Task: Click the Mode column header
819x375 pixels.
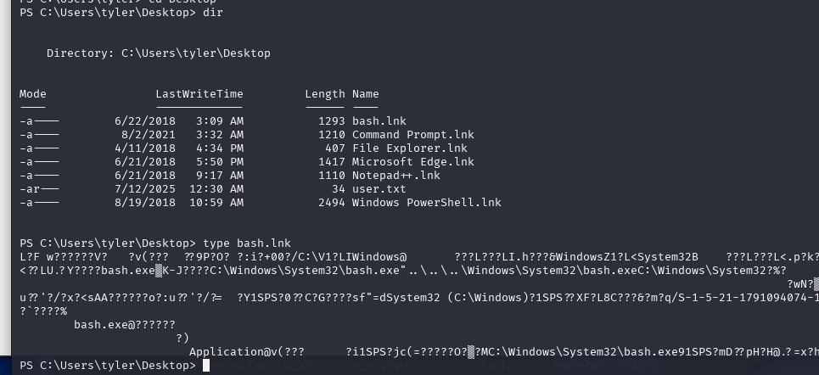Action: point(33,94)
